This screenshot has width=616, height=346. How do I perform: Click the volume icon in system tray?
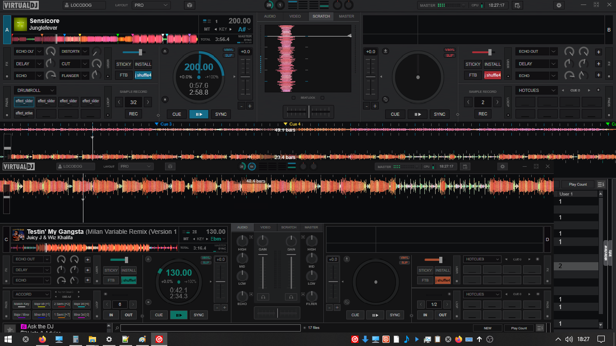click(x=569, y=339)
